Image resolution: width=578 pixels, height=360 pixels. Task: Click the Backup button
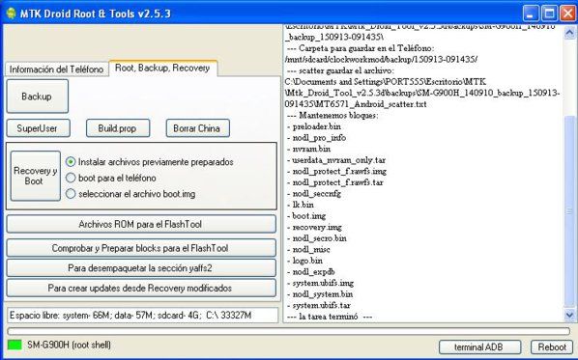37,97
